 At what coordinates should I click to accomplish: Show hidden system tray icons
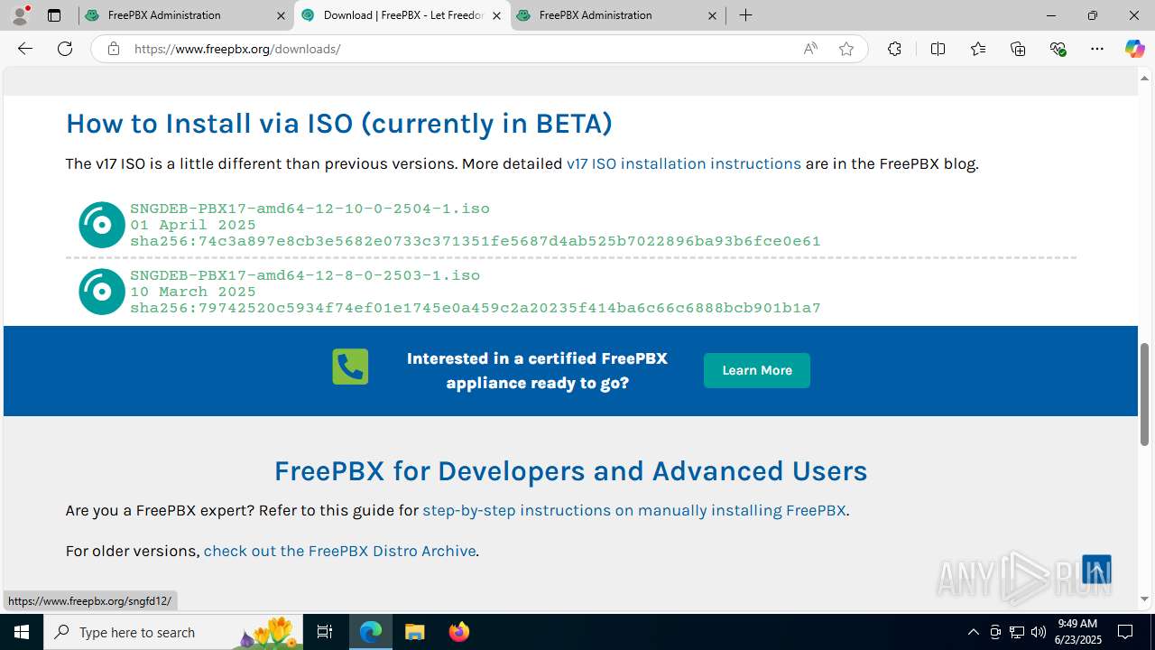pos(973,632)
